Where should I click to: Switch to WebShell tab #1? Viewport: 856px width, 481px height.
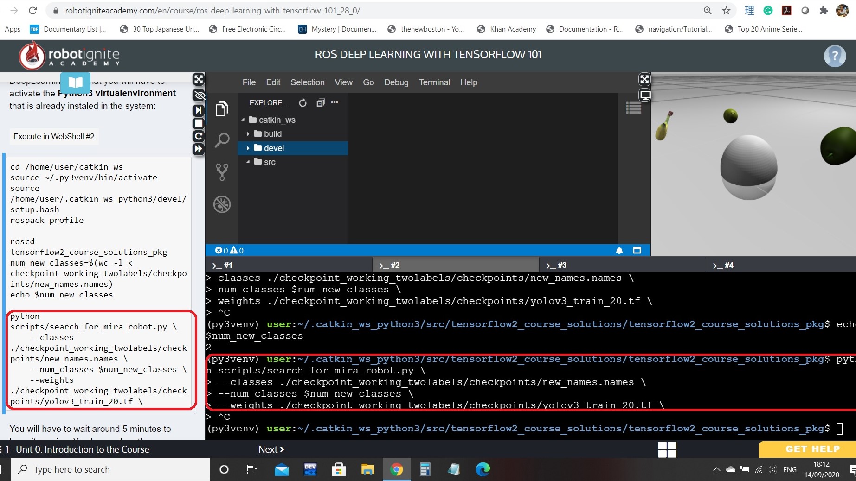[289, 265]
